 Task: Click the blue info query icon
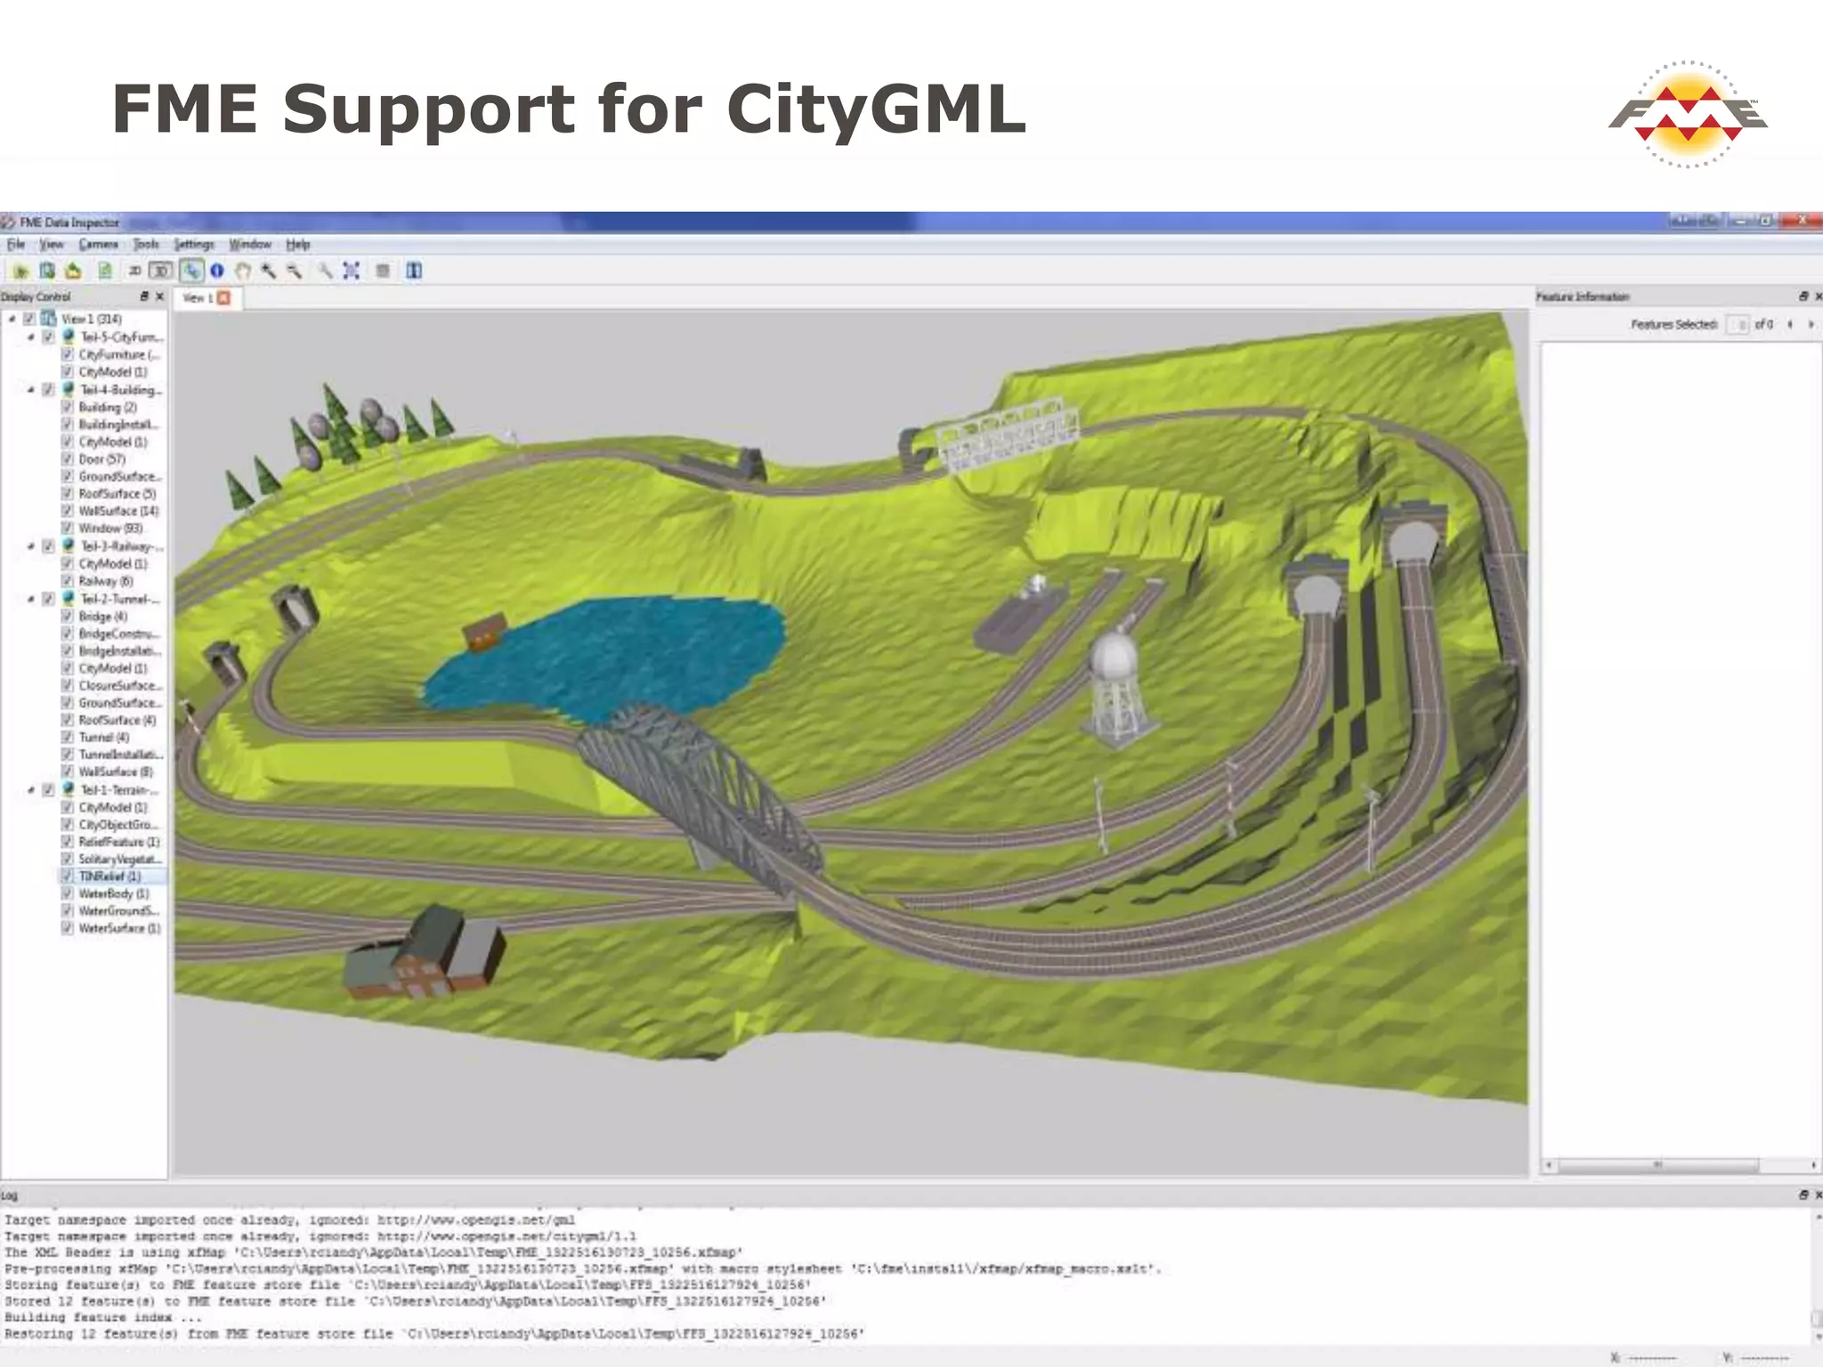tap(217, 271)
